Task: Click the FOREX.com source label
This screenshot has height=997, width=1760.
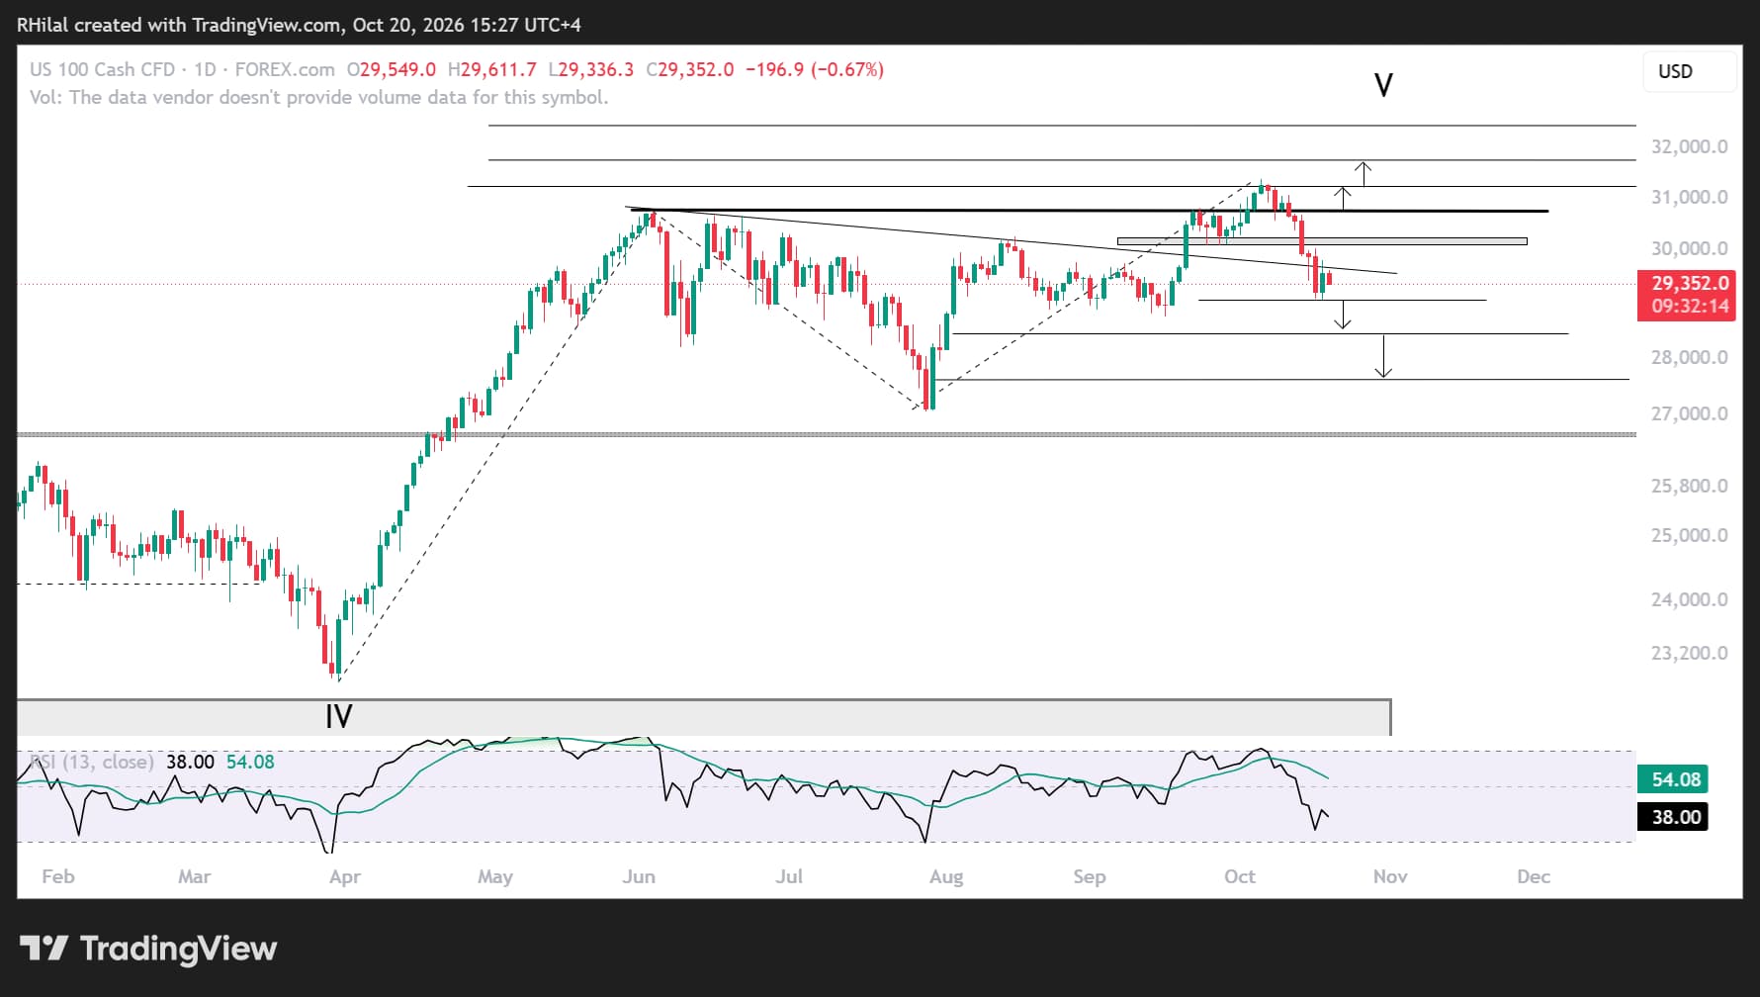Action: tap(285, 69)
